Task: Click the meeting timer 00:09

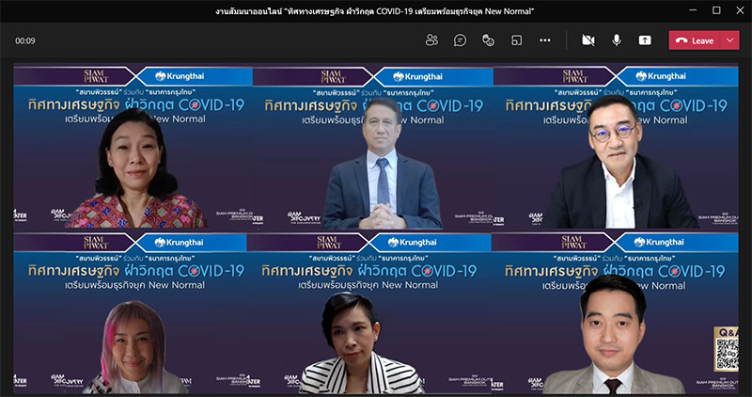Action: click(x=25, y=40)
